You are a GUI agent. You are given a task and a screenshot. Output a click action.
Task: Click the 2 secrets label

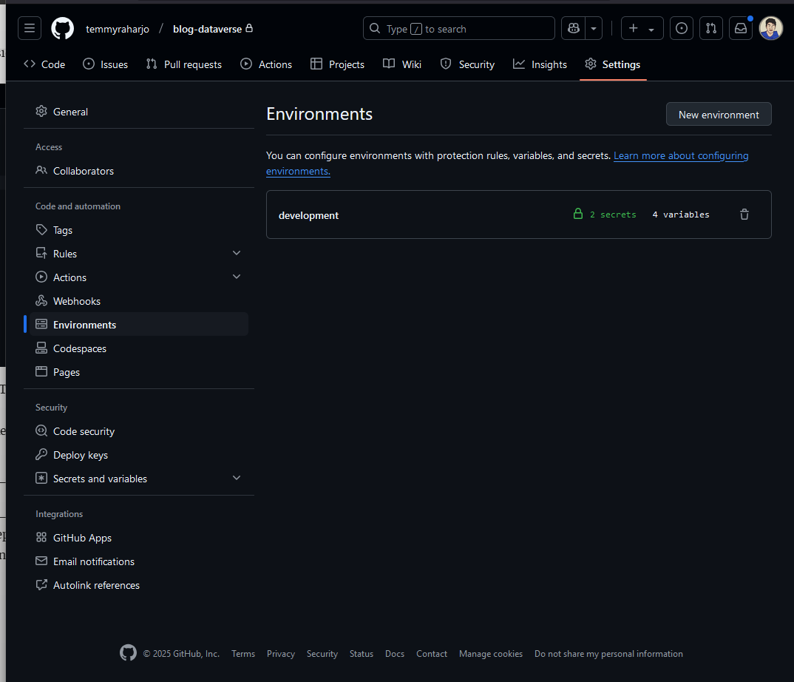[x=613, y=215]
